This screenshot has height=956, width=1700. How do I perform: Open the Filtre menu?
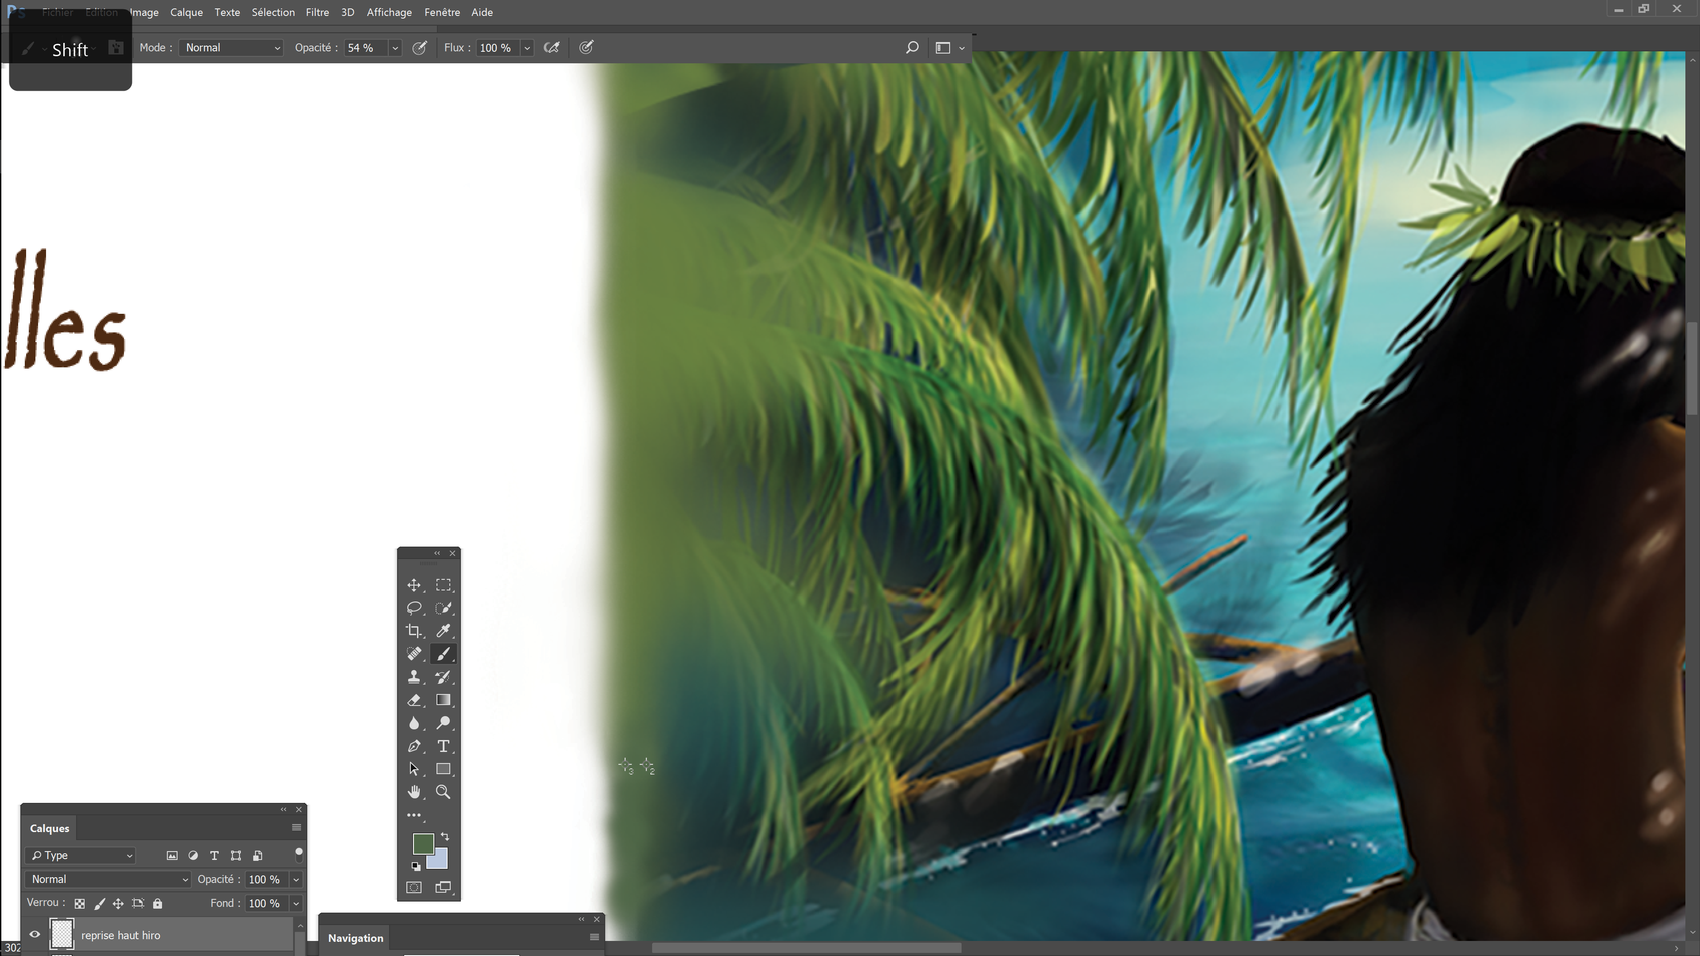pos(317,12)
